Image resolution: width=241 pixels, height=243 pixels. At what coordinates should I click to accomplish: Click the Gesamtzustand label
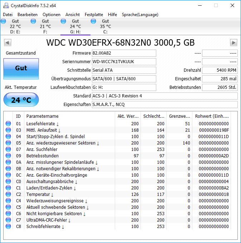pos(21,53)
